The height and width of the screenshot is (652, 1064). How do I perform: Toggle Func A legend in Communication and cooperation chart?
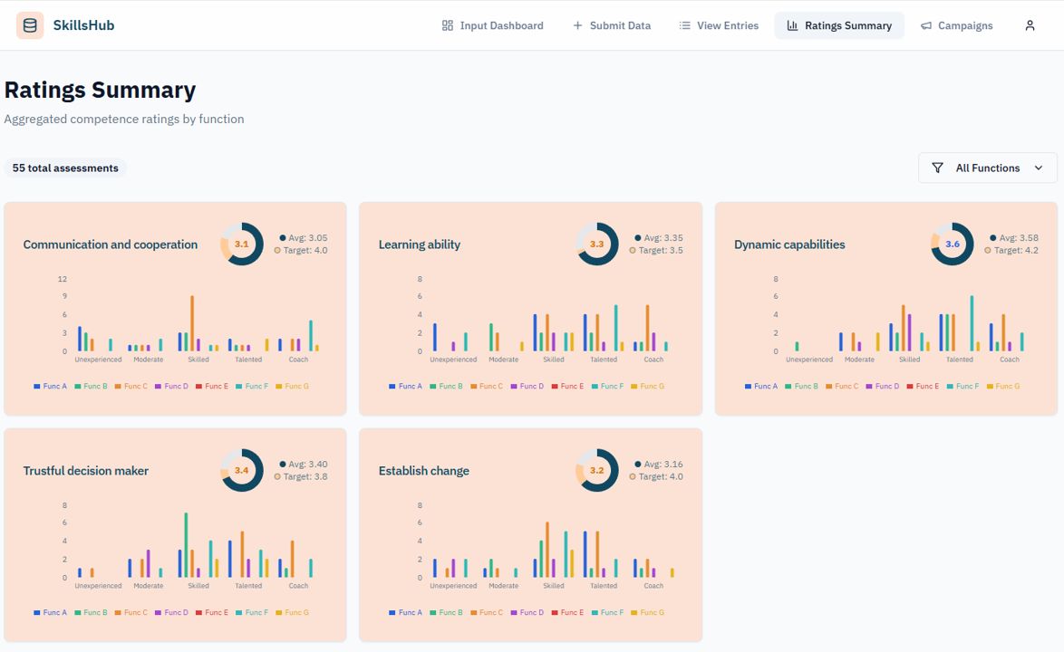(x=50, y=387)
